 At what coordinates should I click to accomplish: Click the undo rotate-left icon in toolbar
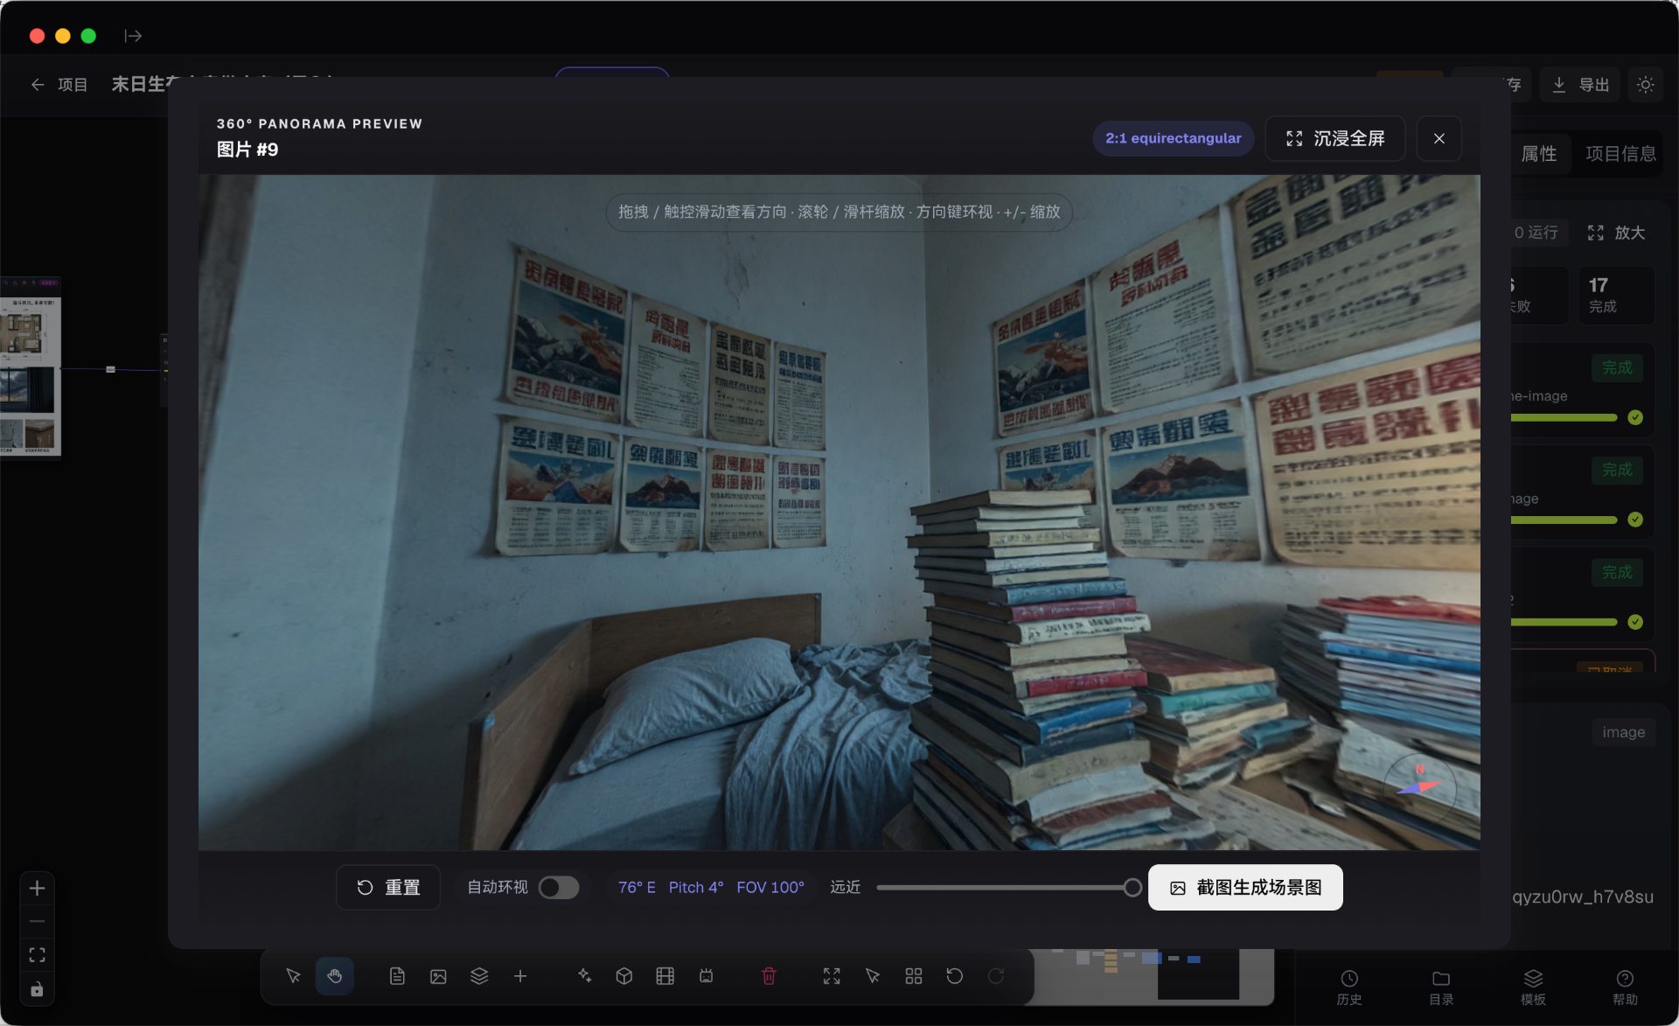[955, 976]
